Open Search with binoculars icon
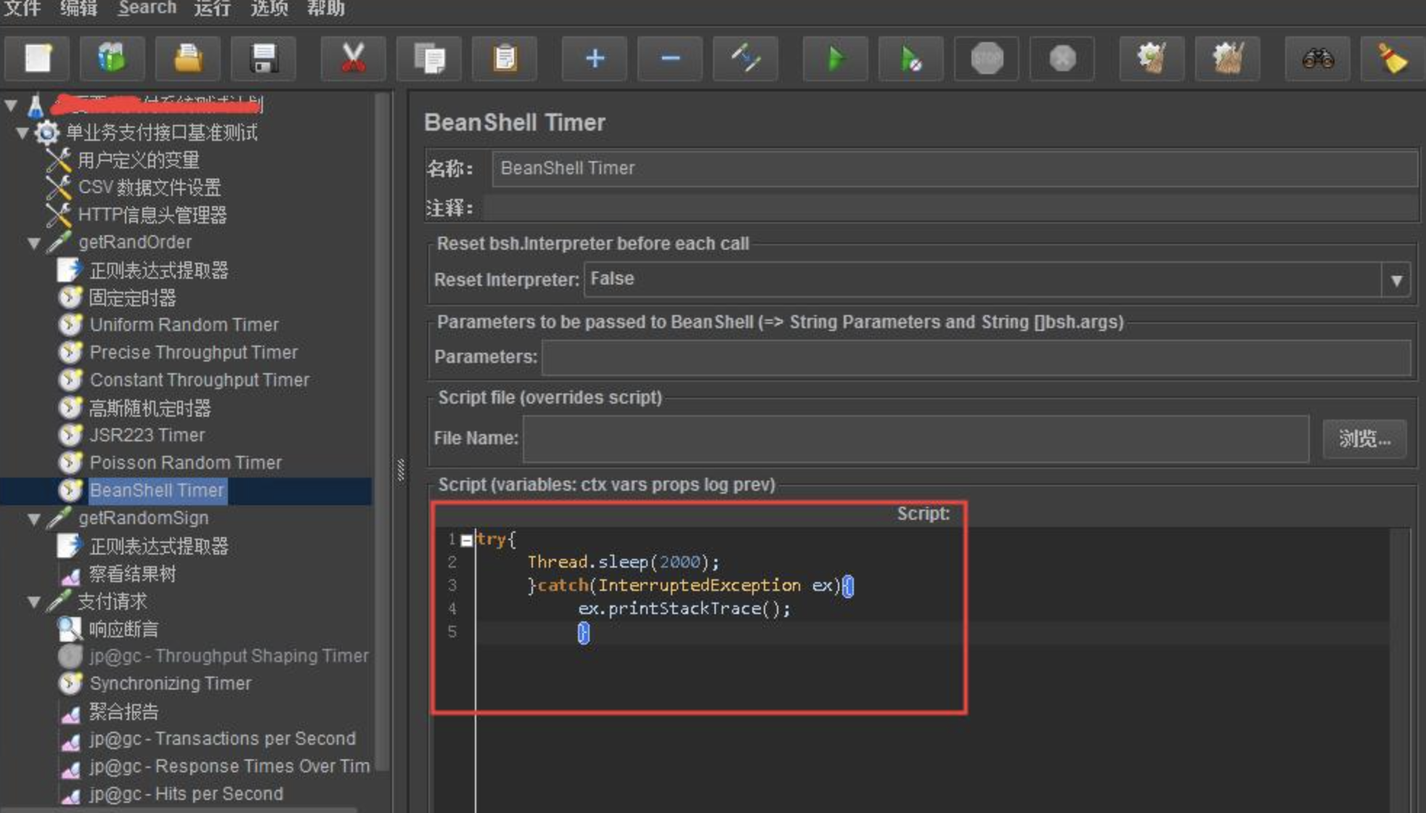 pos(1318,58)
